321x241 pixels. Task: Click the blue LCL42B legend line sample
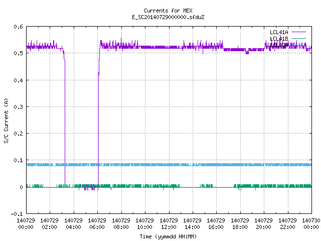[298, 45]
